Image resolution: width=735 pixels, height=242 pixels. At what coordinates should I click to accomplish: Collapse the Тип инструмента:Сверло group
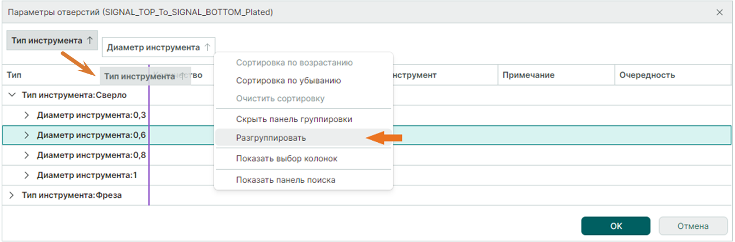click(x=12, y=95)
